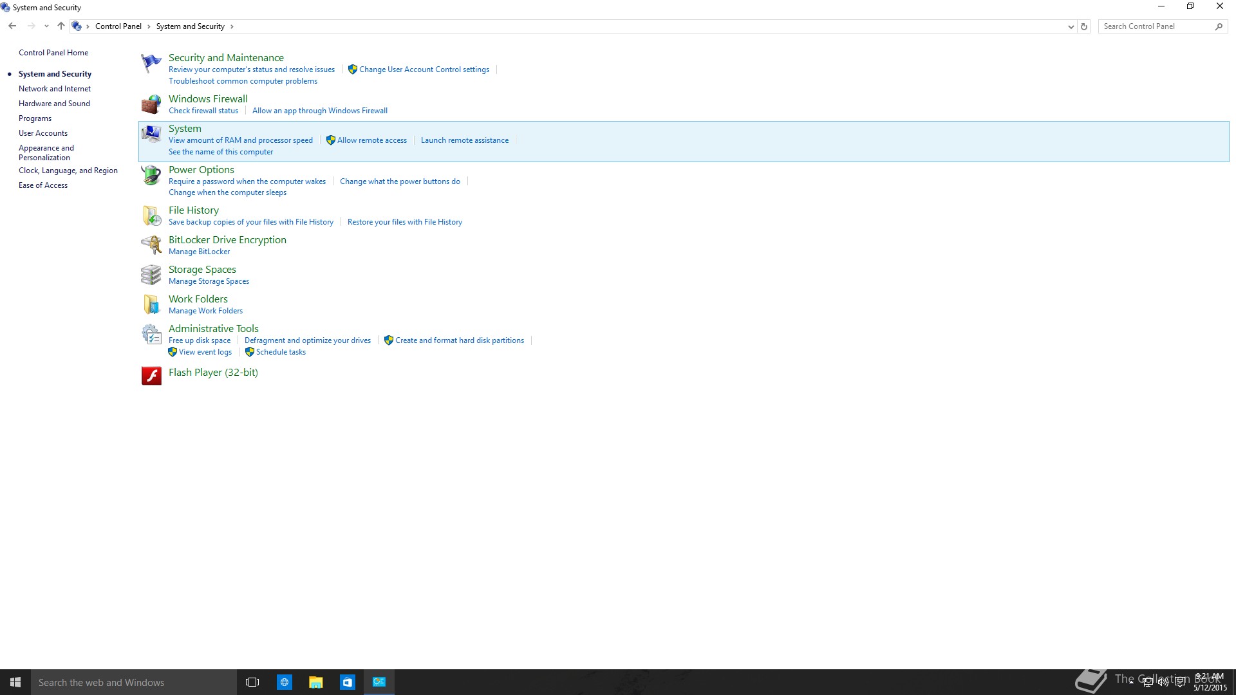Show hidden tray icons arrow

coord(1131,682)
